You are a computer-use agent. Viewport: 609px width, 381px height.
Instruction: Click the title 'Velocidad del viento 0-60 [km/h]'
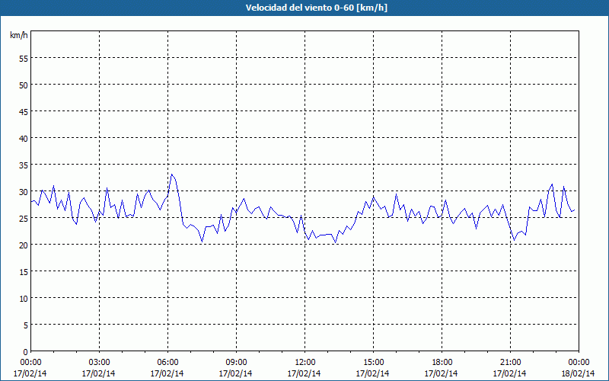click(x=317, y=8)
